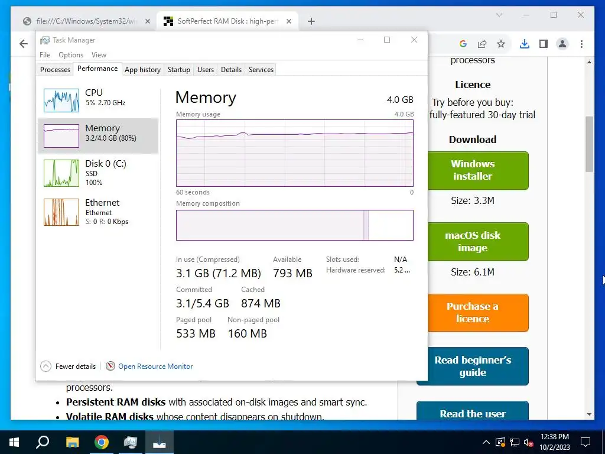Image resolution: width=605 pixels, height=454 pixels.
Task: Close the SoftPerfect RAM Disk tab
Action: [288, 21]
